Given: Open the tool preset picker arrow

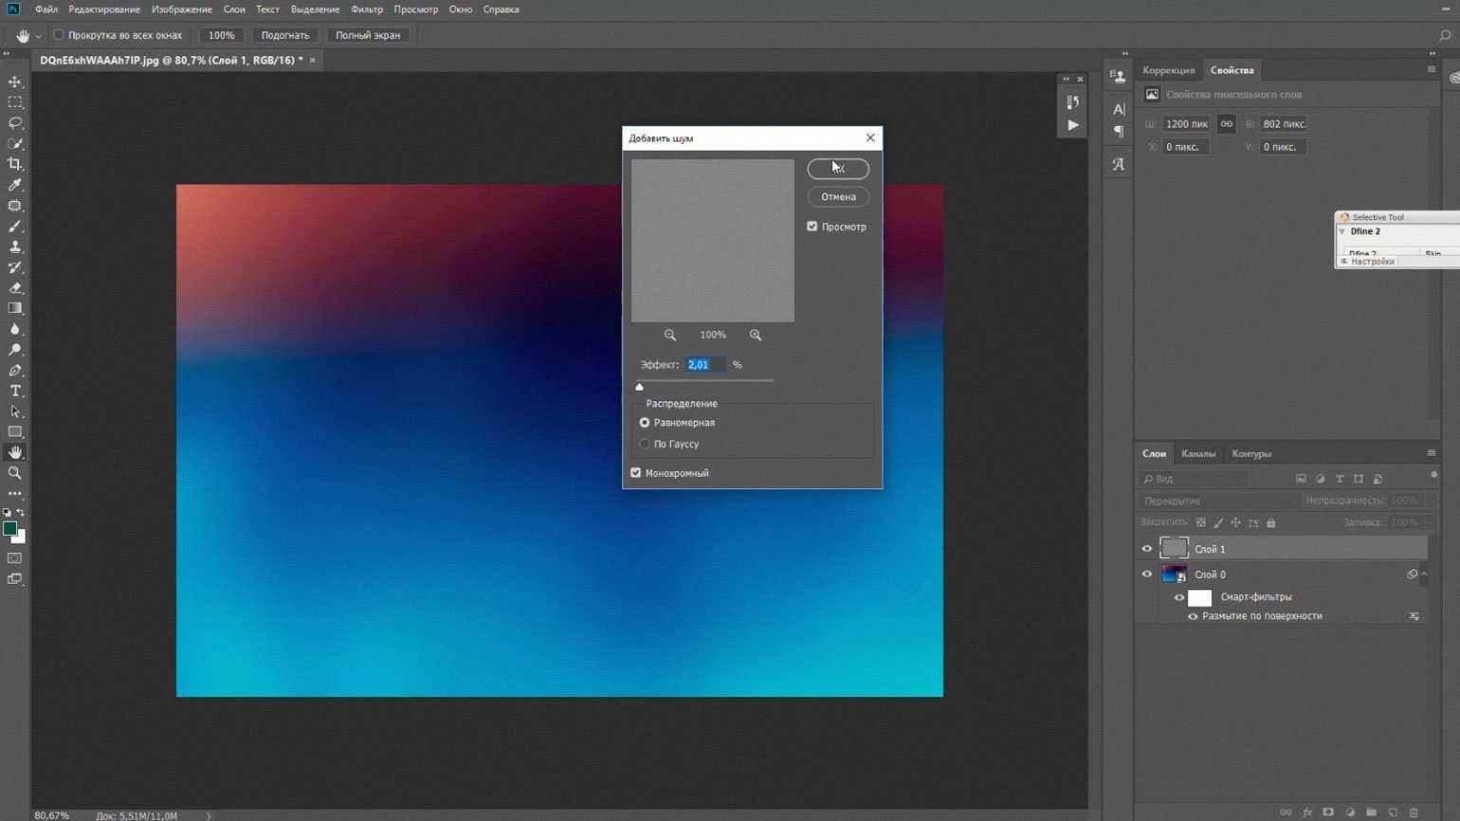Looking at the screenshot, I should pyautogui.click(x=39, y=36).
